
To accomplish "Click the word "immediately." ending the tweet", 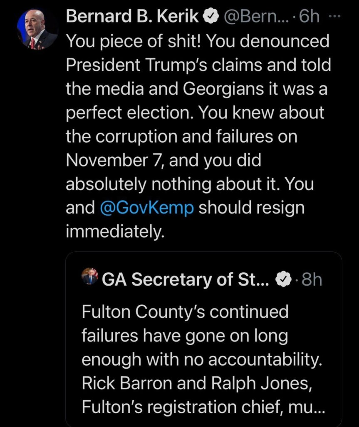I will coord(112,232).
